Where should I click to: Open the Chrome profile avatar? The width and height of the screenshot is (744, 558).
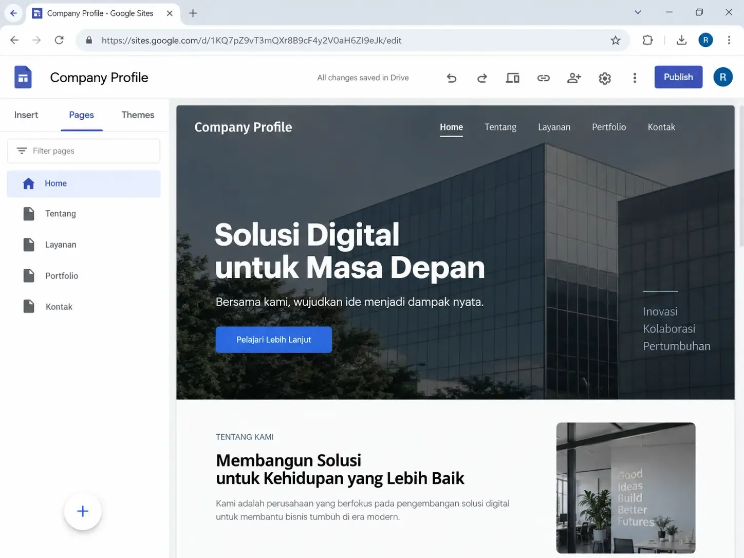[705, 40]
